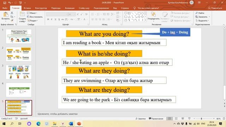226x127 pixels.
Task: Select the rectangle shape in shapes gallery
Action: (139, 13)
